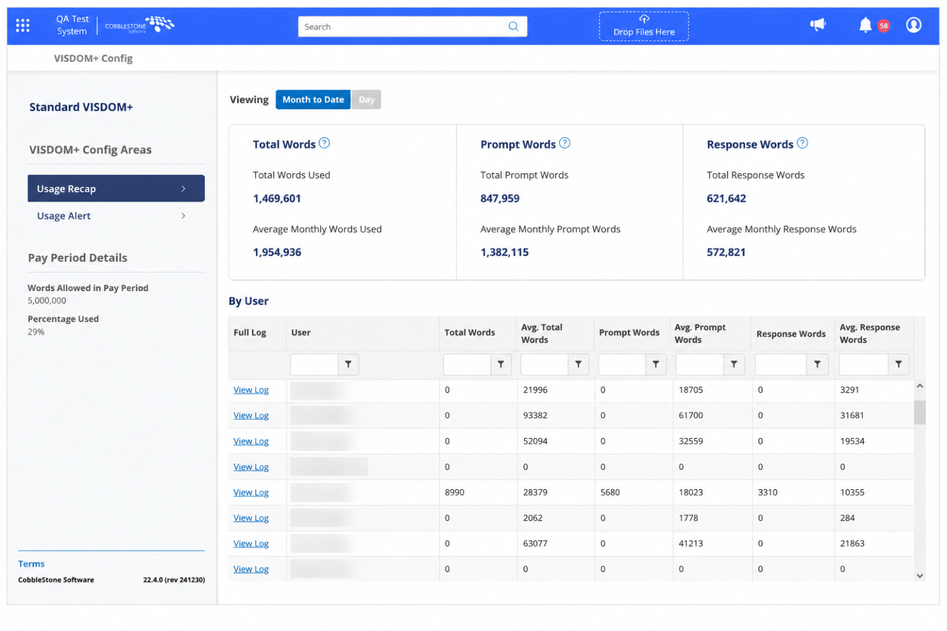This screenshot has width=947, height=631.
Task: Open the Avg. Total Words filter icon
Action: (x=578, y=364)
